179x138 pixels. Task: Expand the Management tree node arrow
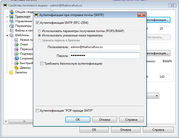[7, 21]
